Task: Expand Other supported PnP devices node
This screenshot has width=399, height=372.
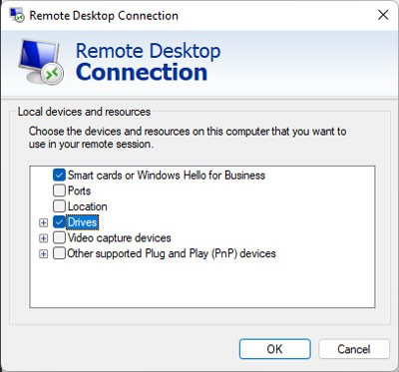Action: coord(43,254)
